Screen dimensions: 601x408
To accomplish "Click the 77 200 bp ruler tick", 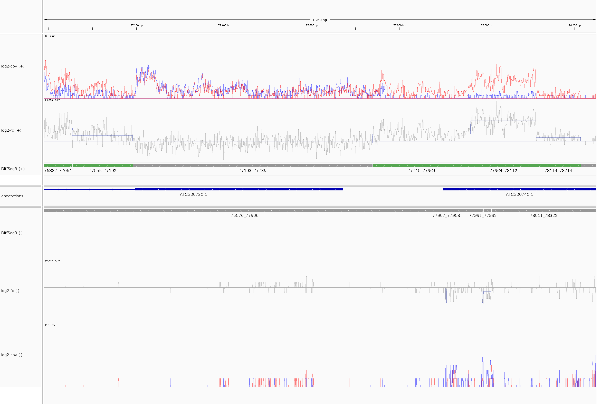I will point(137,26).
